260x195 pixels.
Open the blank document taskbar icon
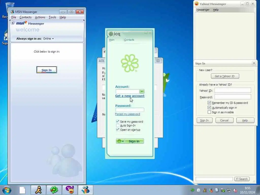pos(22,190)
